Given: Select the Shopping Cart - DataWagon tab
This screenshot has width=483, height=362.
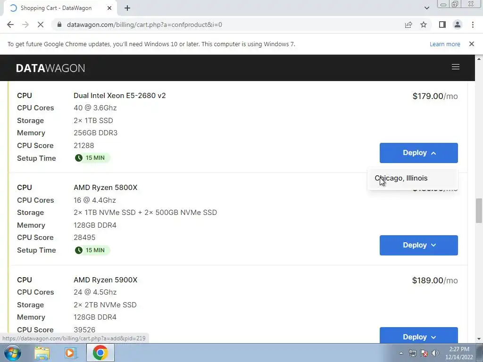Looking at the screenshot, I should (x=60, y=8).
